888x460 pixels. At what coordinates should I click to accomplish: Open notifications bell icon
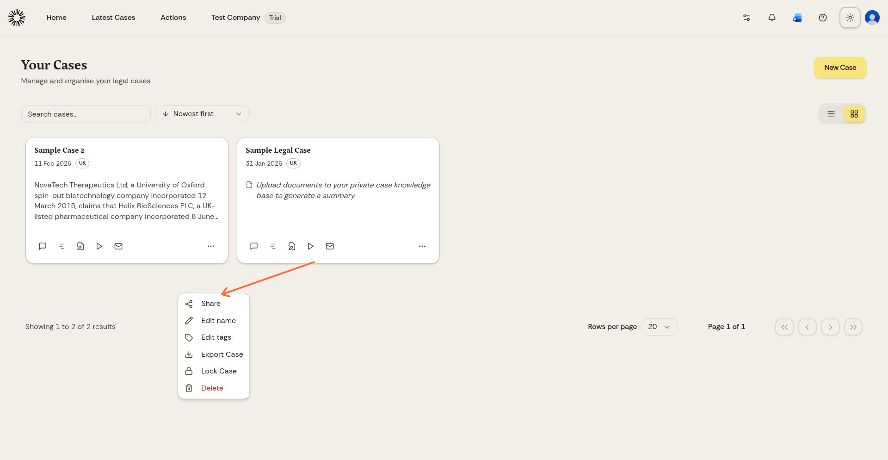pyautogui.click(x=772, y=18)
